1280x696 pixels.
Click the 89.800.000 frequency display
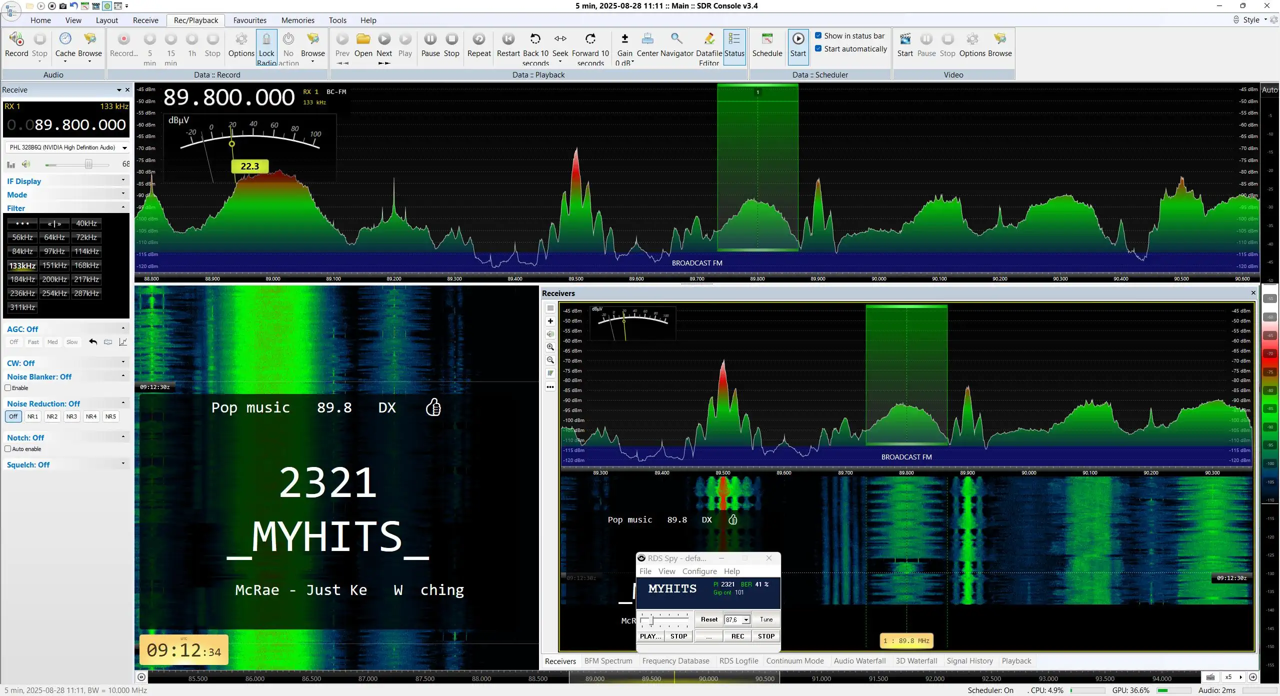click(229, 97)
